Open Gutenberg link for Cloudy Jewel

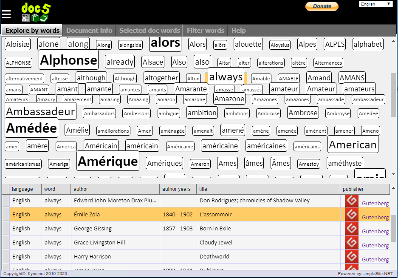pyautogui.click(x=375, y=245)
